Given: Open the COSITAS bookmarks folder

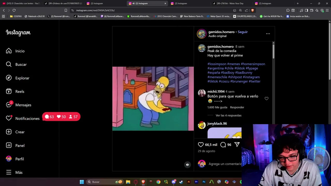Looking at the screenshot, I should [x=16, y=16].
